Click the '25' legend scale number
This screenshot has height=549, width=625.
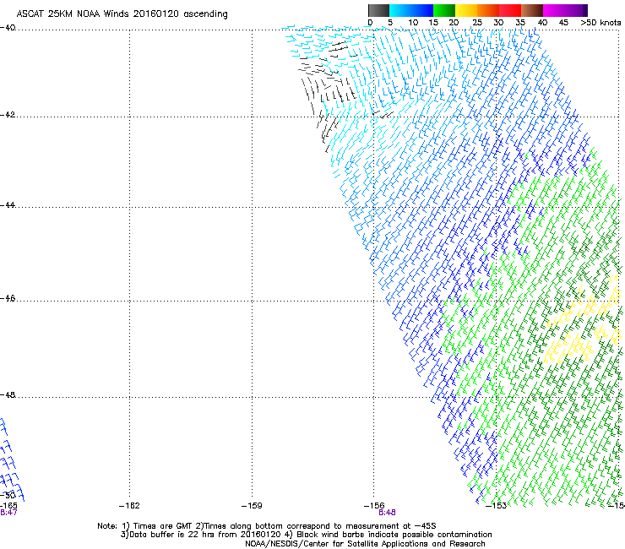[x=477, y=23]
